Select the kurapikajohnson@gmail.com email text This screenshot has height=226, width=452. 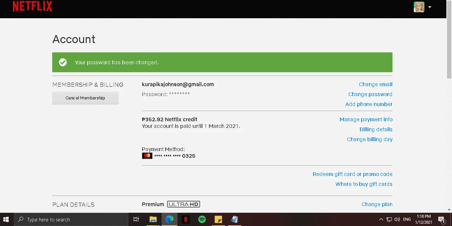(x=178, y=85)
